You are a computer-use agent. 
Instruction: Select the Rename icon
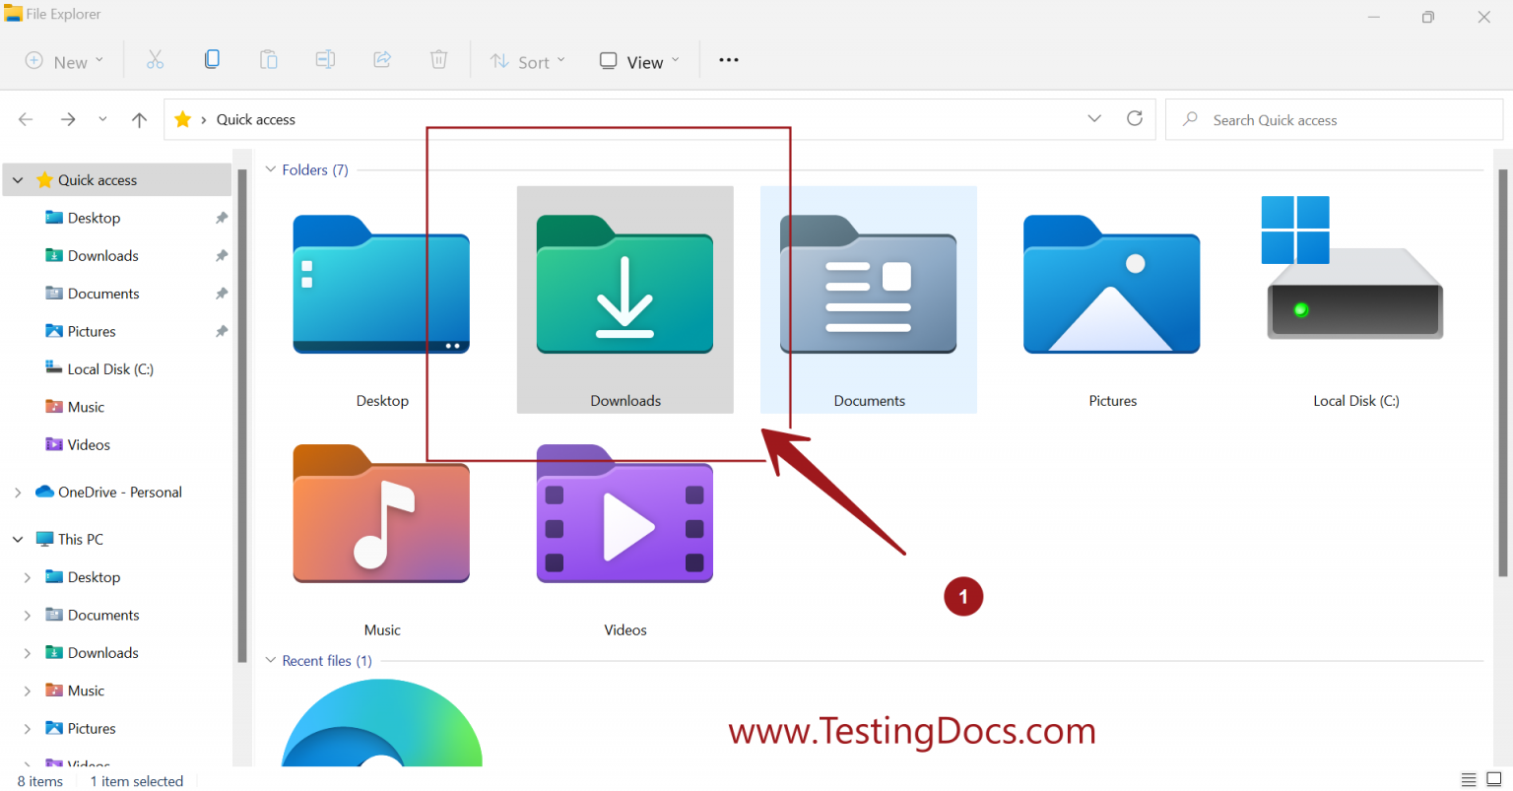325,59
